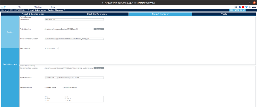
Task: Click the DeviceTree Root Location label
Action: tap(29, 68)
